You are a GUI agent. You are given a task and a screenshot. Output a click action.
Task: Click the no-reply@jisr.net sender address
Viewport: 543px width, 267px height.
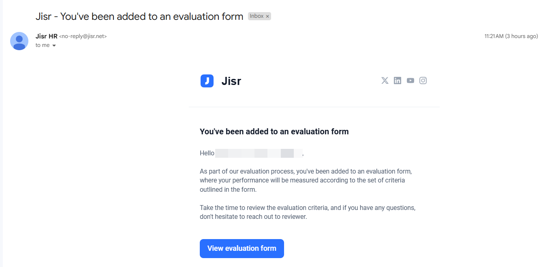click(83, 36)
